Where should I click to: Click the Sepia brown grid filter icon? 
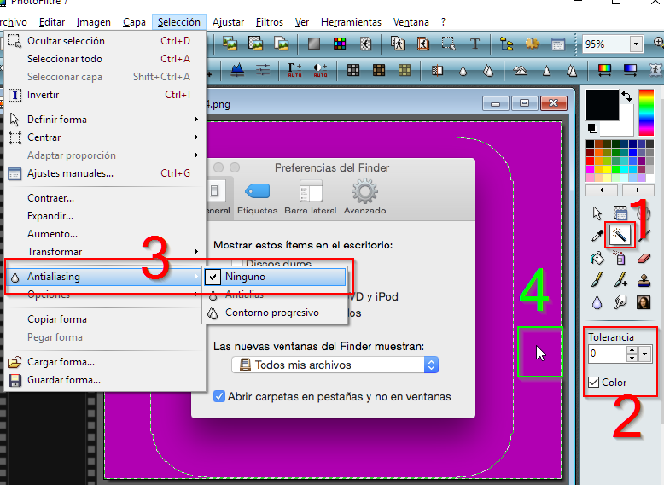click(x=379, y=70)
